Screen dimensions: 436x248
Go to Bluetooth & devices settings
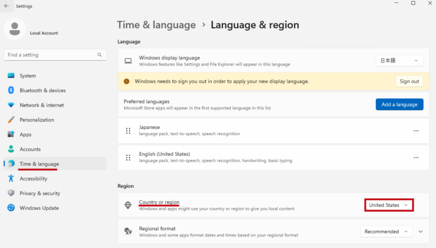pyautogui.click(x=42, y=90)
